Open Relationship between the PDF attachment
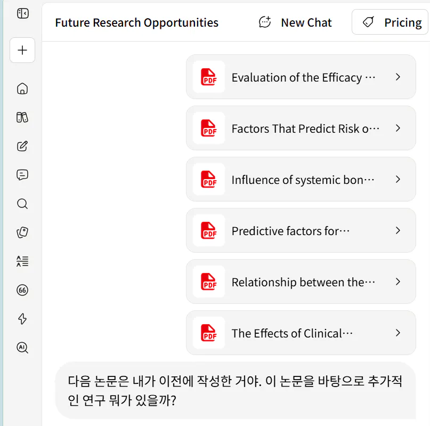The width and height of the screenshot is (430, 426). pyautogui.click(x=301, y=282)
